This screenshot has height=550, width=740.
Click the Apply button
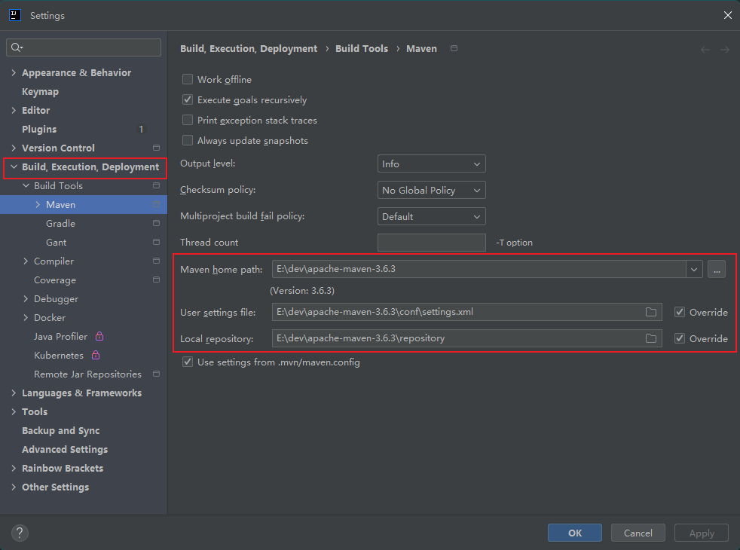(701, 533)
